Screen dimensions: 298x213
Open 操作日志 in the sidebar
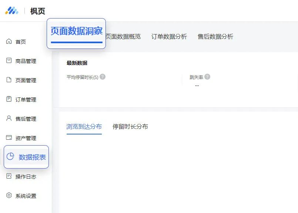click(26, 177)
